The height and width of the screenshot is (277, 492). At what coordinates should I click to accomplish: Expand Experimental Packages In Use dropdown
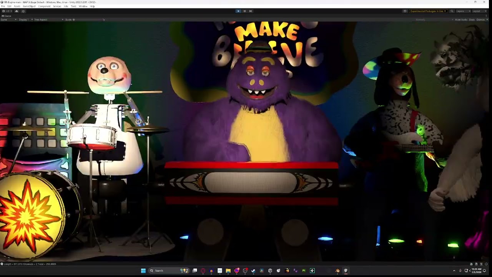coord(428,11)
